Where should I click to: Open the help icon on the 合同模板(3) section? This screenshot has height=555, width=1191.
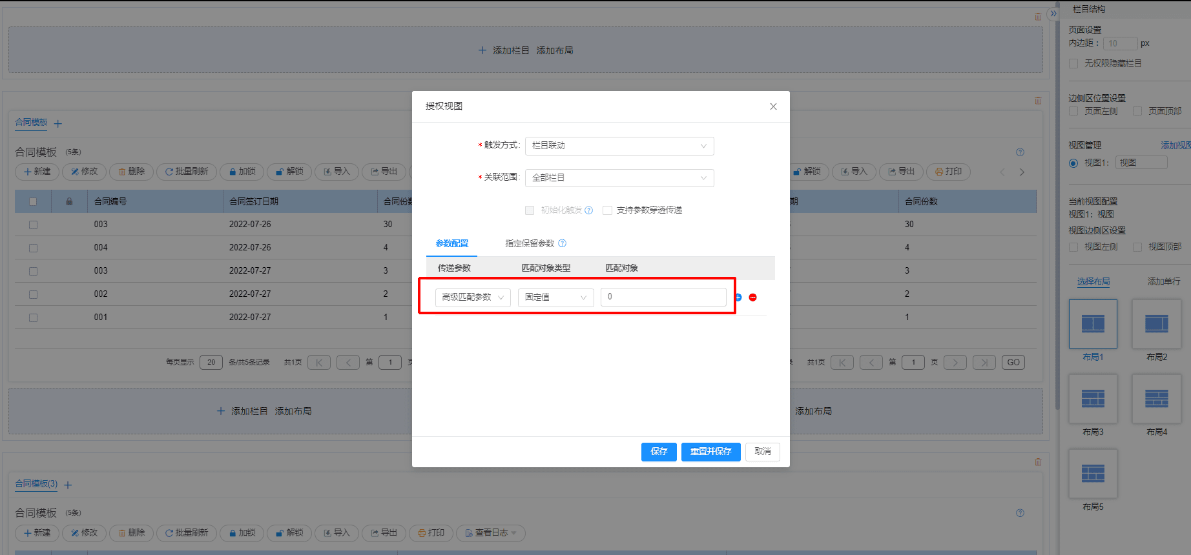(x=1020, y=513)
